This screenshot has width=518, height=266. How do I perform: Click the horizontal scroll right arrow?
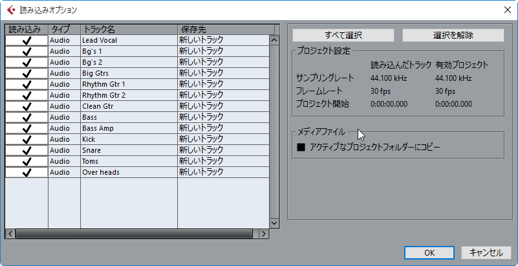coord(263,234)
